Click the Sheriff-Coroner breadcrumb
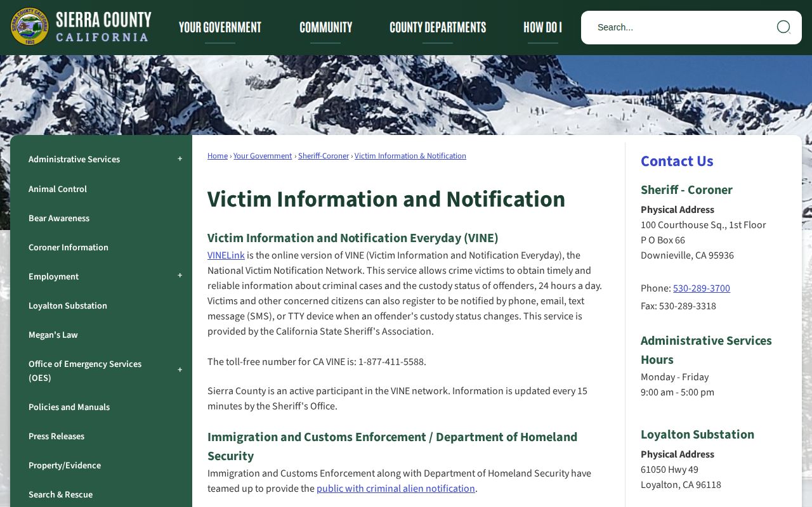The image size is (812, 507). point(324,156)
